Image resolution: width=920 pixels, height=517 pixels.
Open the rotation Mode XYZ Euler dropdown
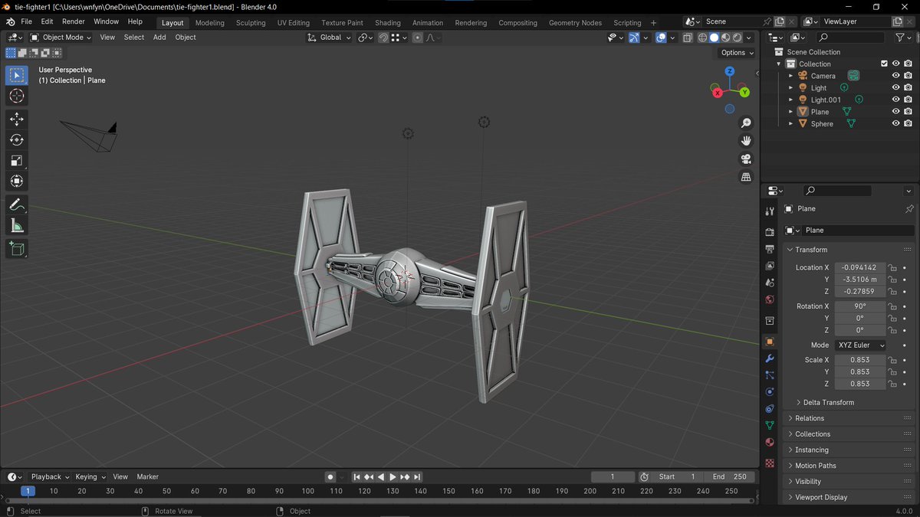860,345
